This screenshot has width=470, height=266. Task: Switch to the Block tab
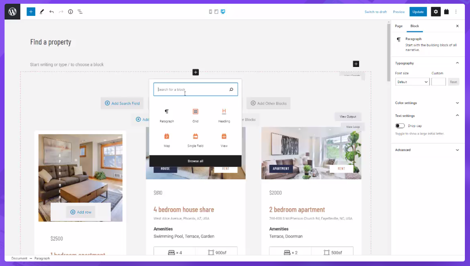coord(414,26)
